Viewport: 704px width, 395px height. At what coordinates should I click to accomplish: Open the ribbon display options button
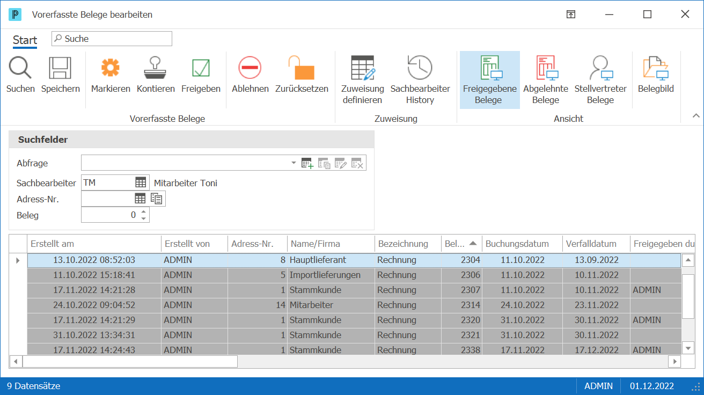(571, 14)
